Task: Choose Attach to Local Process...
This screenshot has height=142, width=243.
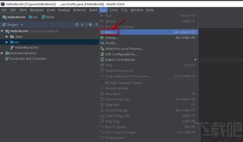Action: pos(149,49)
